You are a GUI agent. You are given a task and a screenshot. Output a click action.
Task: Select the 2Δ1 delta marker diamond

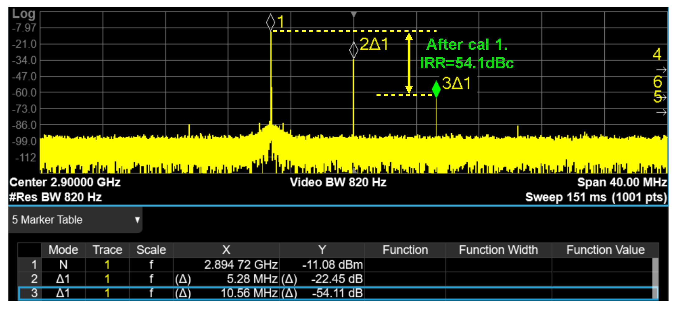click(354, 49)
